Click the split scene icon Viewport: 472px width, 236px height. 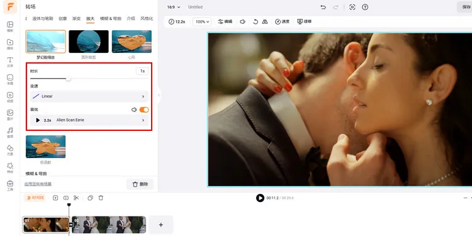click(66, 198)
